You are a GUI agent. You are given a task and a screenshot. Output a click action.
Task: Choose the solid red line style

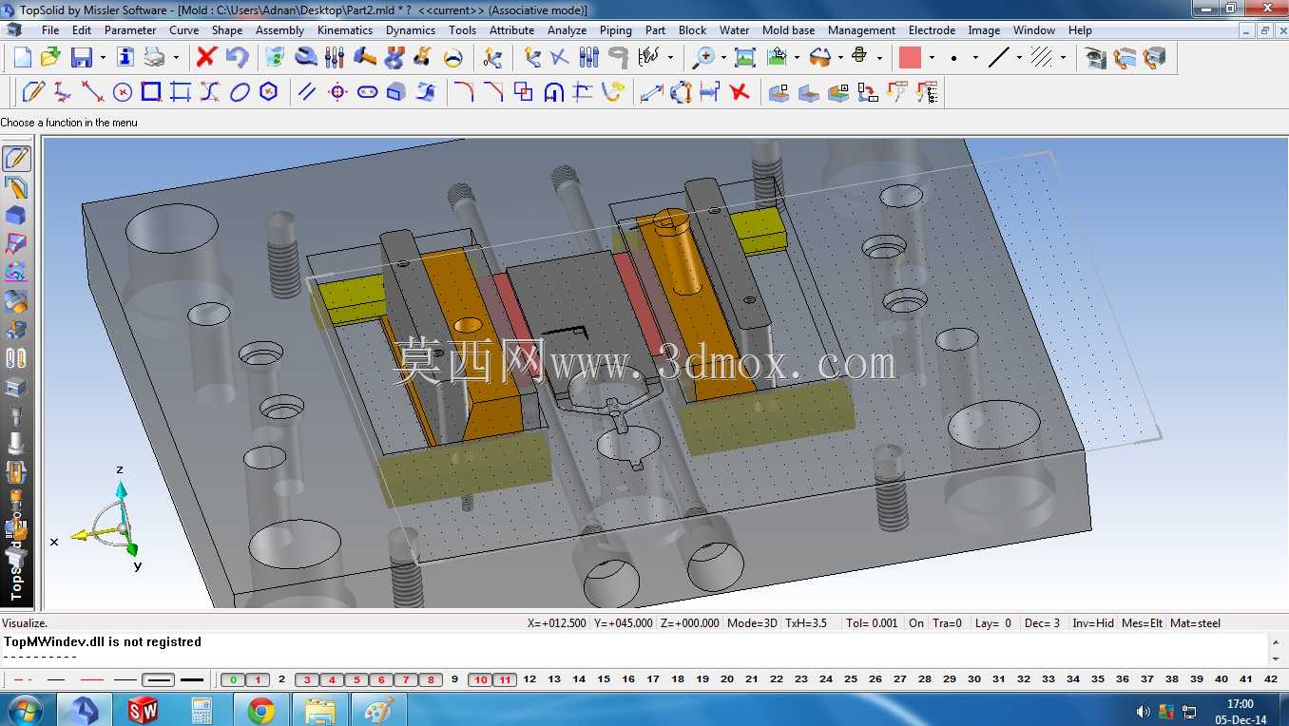91,679
